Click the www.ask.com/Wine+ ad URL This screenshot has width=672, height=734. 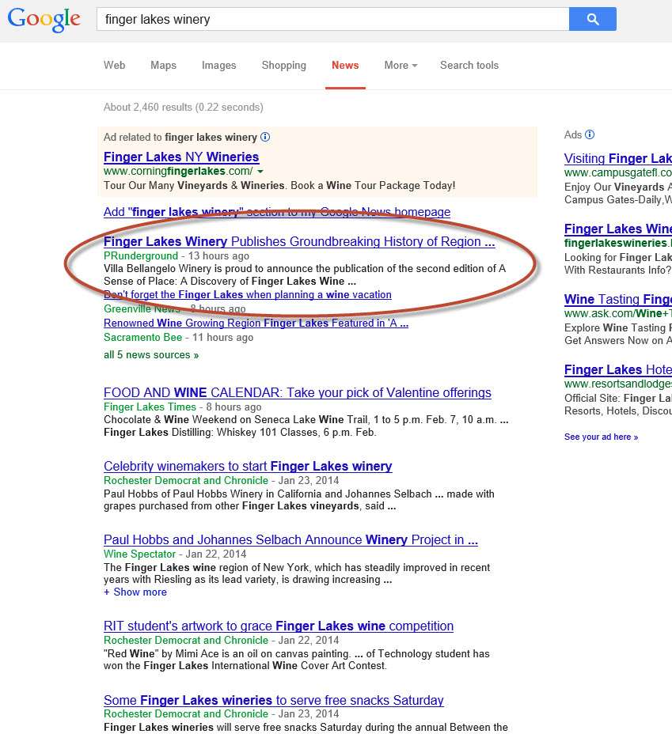tap(618, 314)
